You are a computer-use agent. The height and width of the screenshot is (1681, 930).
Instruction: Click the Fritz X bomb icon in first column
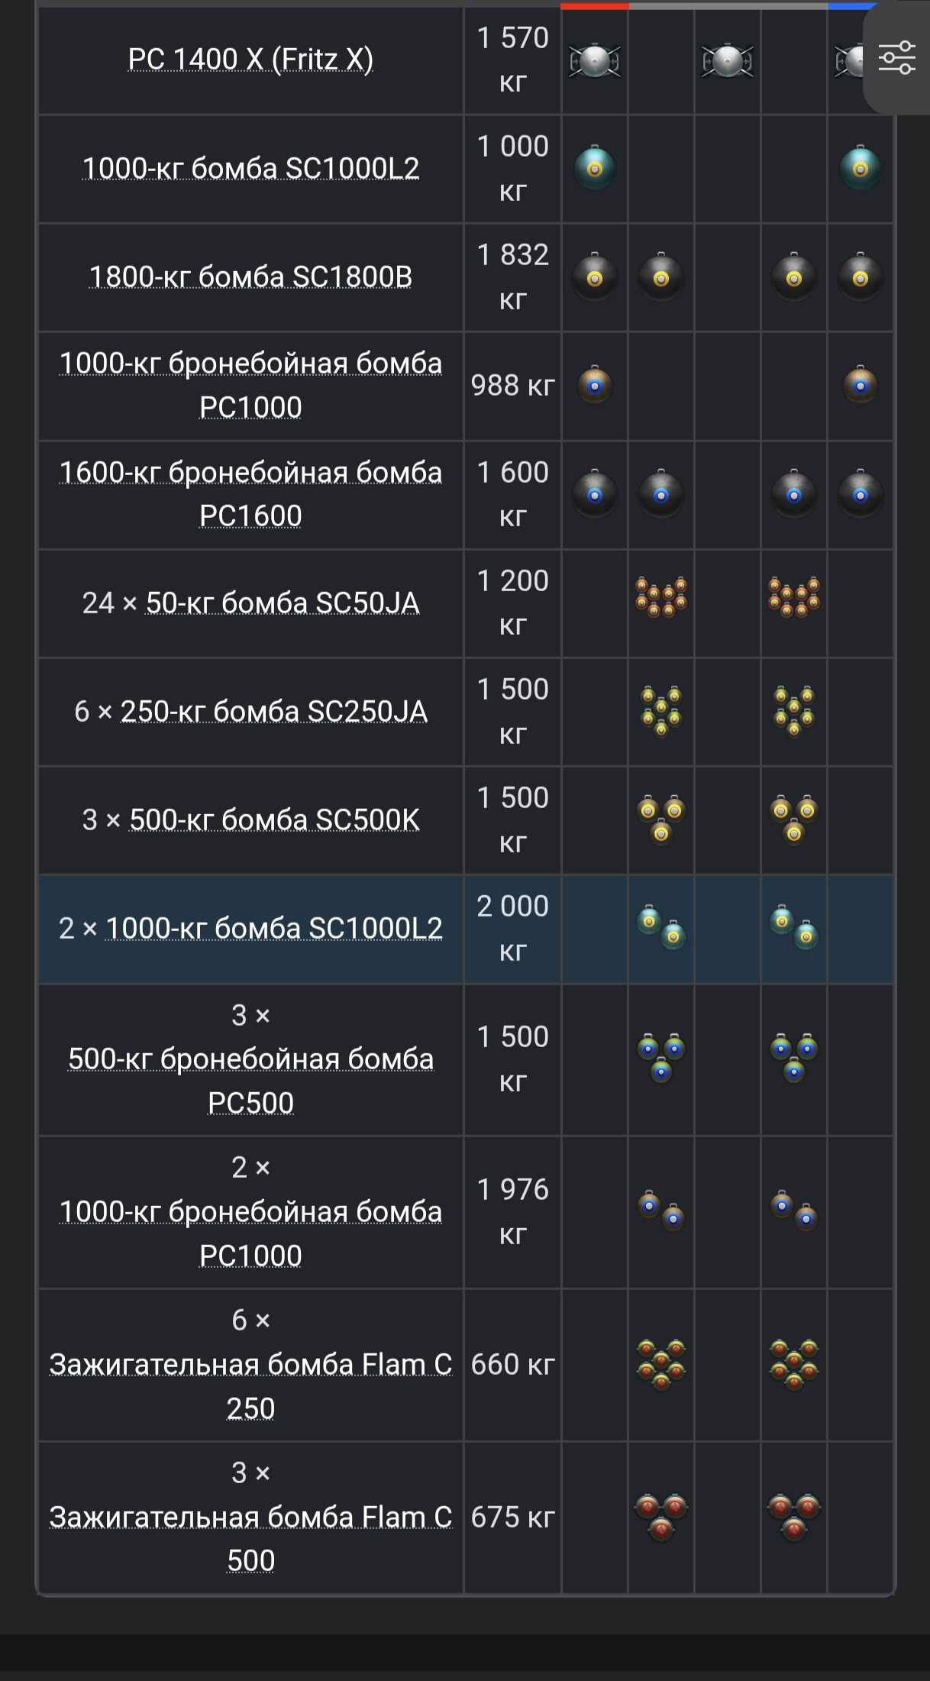pyautogui.click(x=595, y=61)
